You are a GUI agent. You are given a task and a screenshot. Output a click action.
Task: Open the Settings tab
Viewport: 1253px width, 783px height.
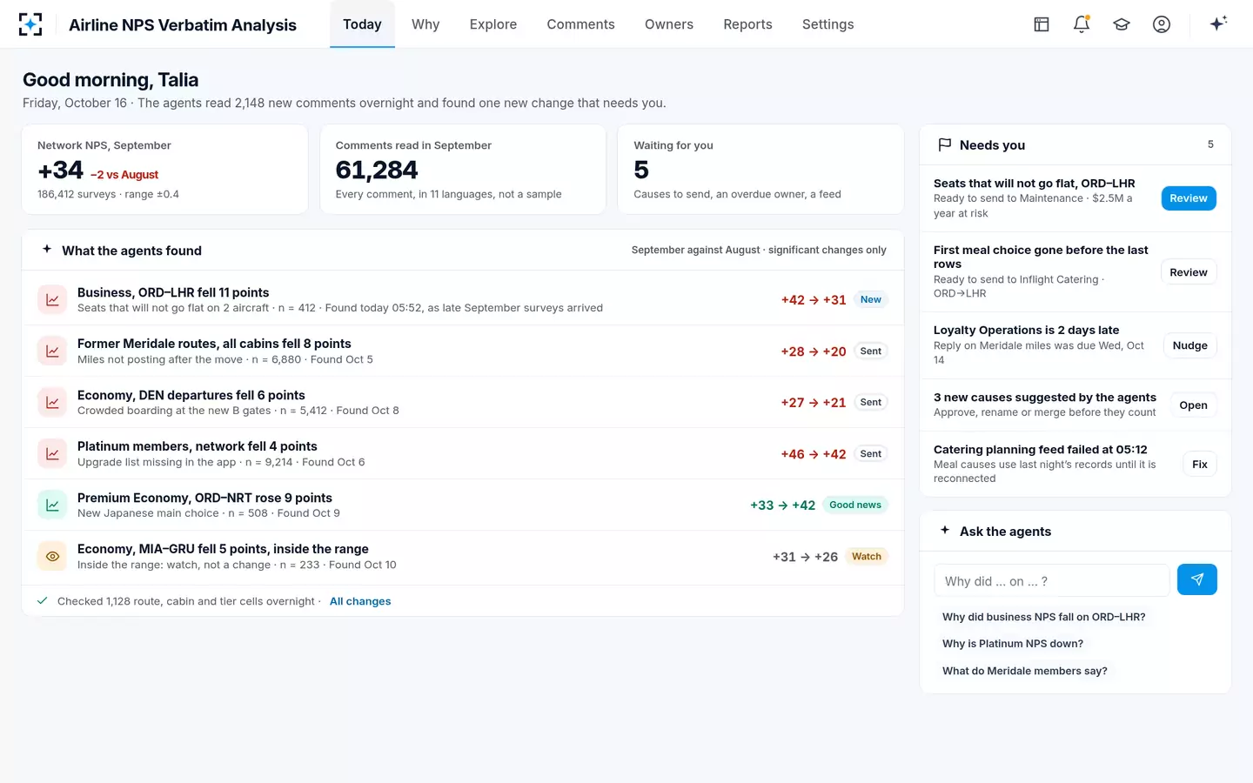click(828, 24)
